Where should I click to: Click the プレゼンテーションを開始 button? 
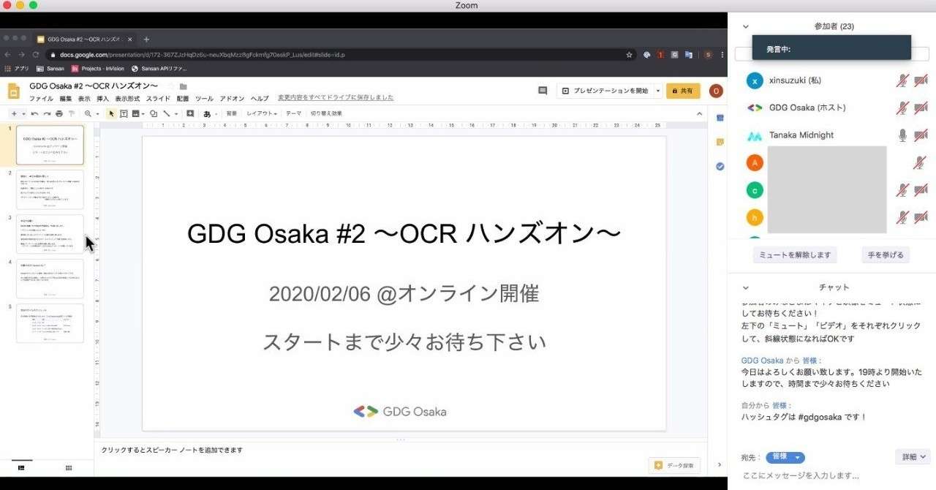pyautogui.click(x=605, y=91)
